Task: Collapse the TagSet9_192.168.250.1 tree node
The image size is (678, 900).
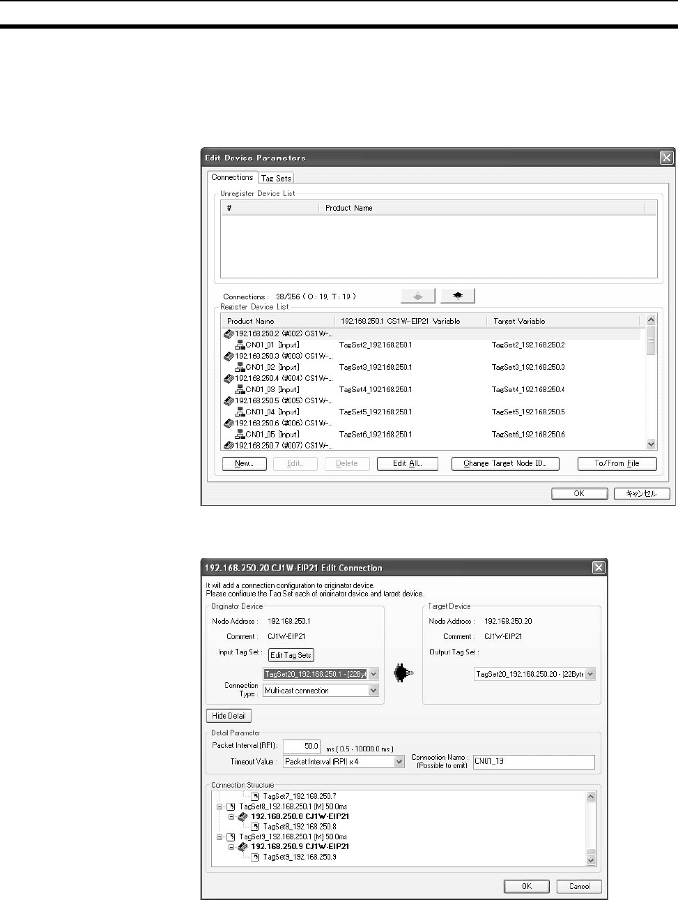Action: (219, 837)
